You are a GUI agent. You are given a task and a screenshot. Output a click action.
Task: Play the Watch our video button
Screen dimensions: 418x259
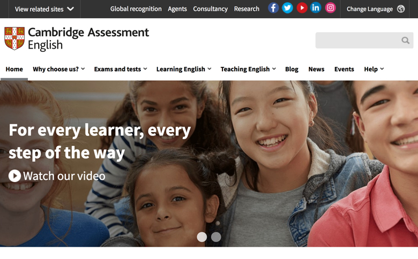57,176
